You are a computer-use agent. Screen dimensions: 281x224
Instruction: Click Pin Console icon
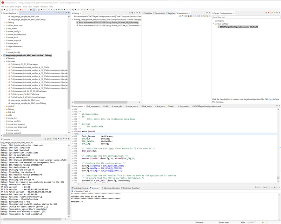[x=54, y=139]
